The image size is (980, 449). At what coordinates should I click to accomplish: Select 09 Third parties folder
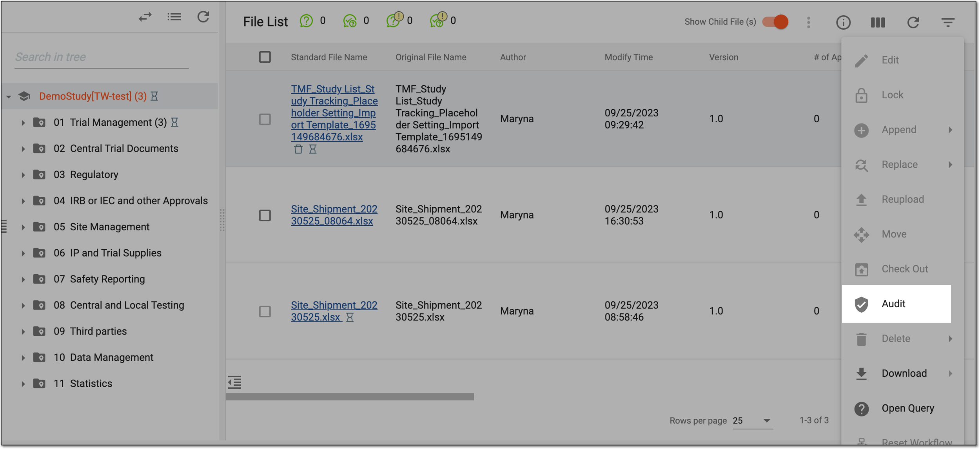(x=90, y=331)
